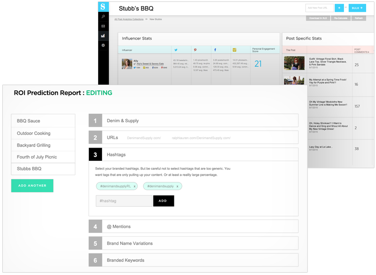Open Ally's Sweet & Savory Eats link
This screenshot has height=275, width=376.
150,64
